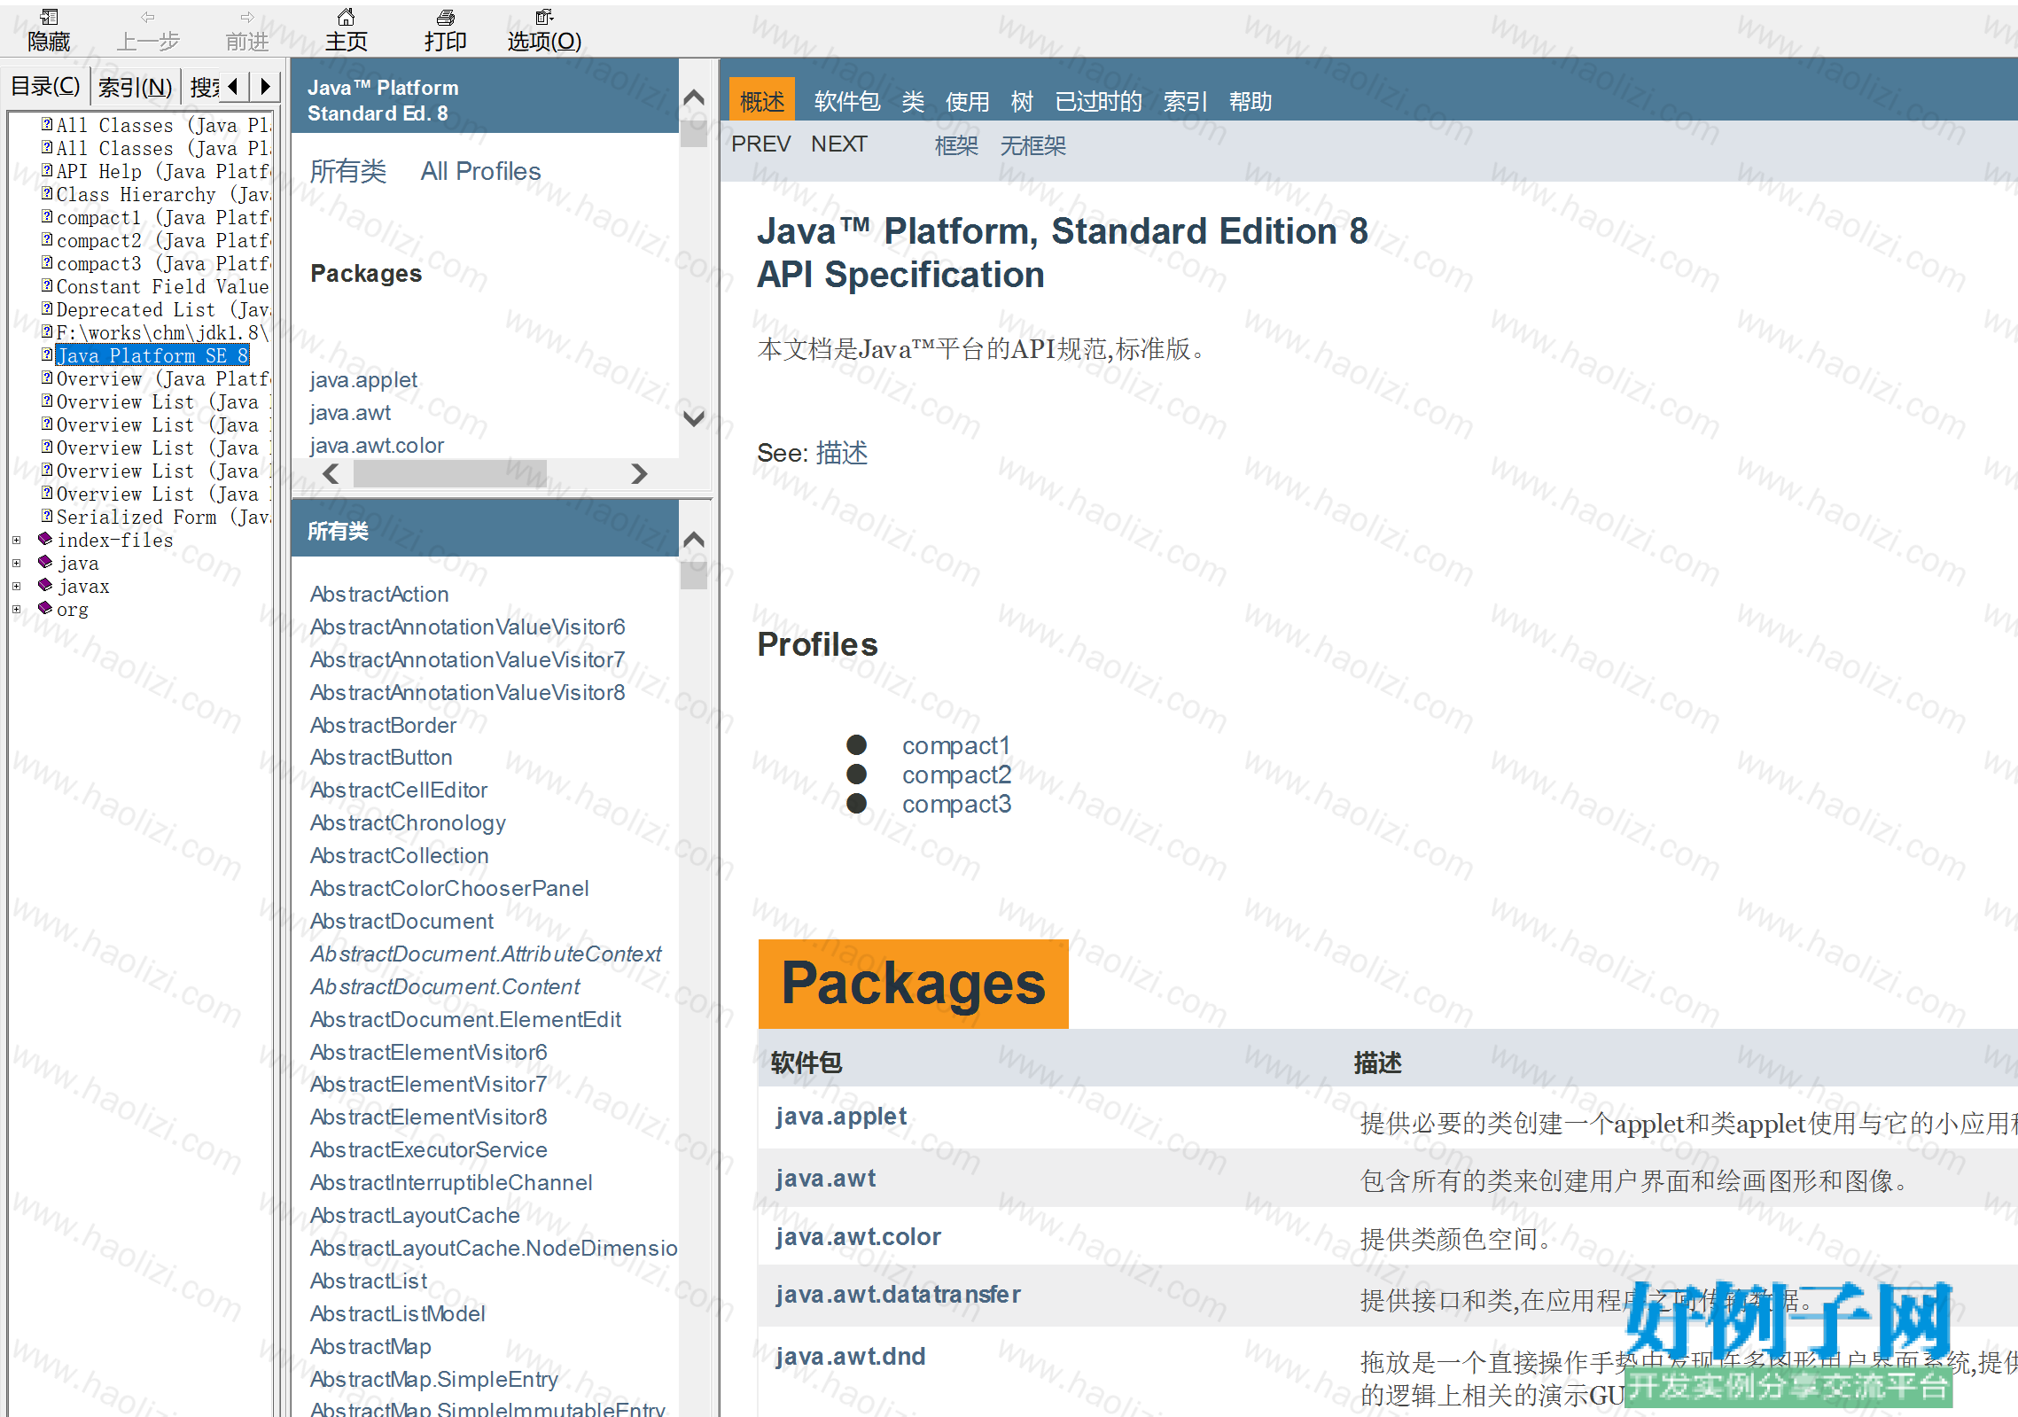Open the AbstractAction class link
2018x1417 pixels.
point(379,594)
